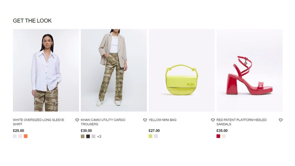Choose pink swatch for long sleeve shirt
The width and height of the screenshot is (295, 166).
point(20,136)
